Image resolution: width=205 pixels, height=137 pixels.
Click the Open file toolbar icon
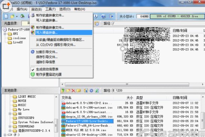12,16
